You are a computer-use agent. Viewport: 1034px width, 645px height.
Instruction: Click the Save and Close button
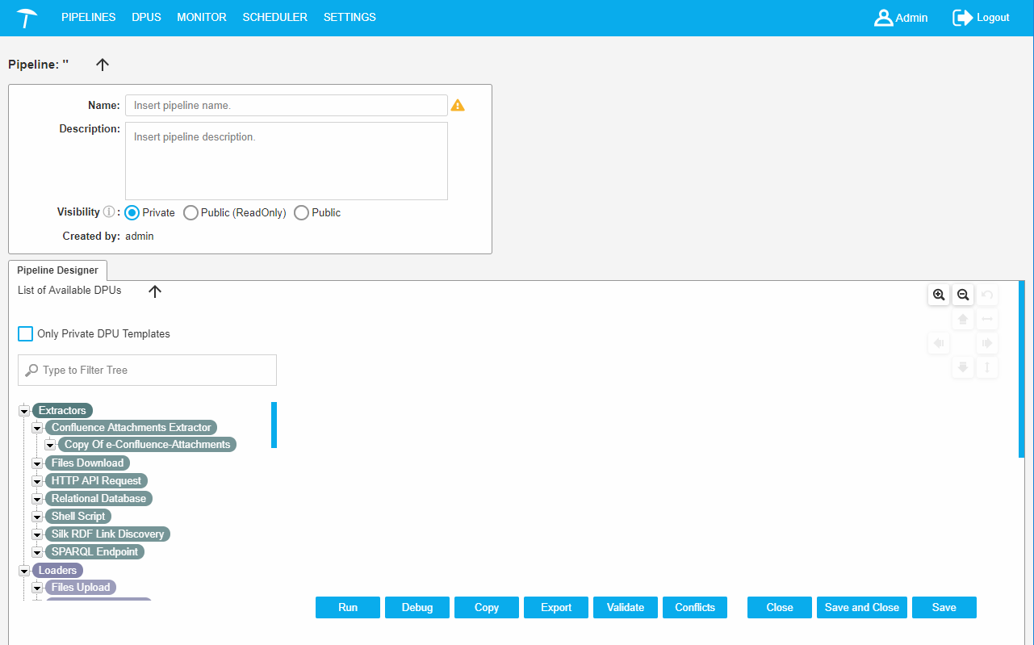861,608
